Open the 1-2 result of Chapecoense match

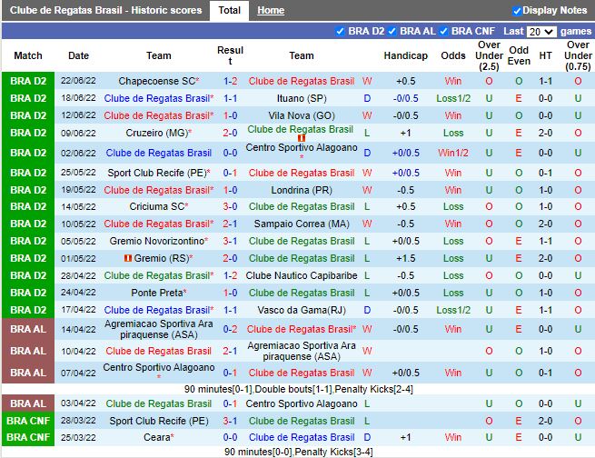pyautogui.click(x=231, y=81)
